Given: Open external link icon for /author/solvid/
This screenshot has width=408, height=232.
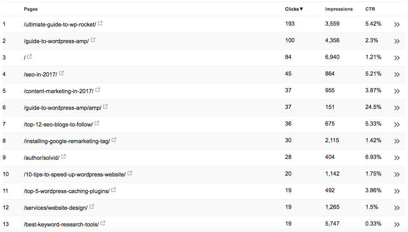Looking at the screenshot, I should point(64,157).
